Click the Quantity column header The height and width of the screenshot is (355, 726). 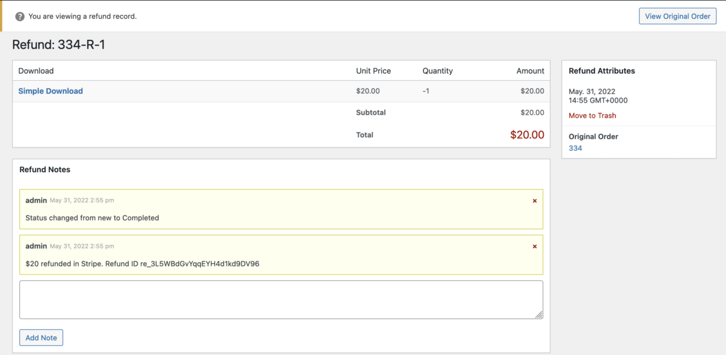pyautogui.click(x=437, y=71)
